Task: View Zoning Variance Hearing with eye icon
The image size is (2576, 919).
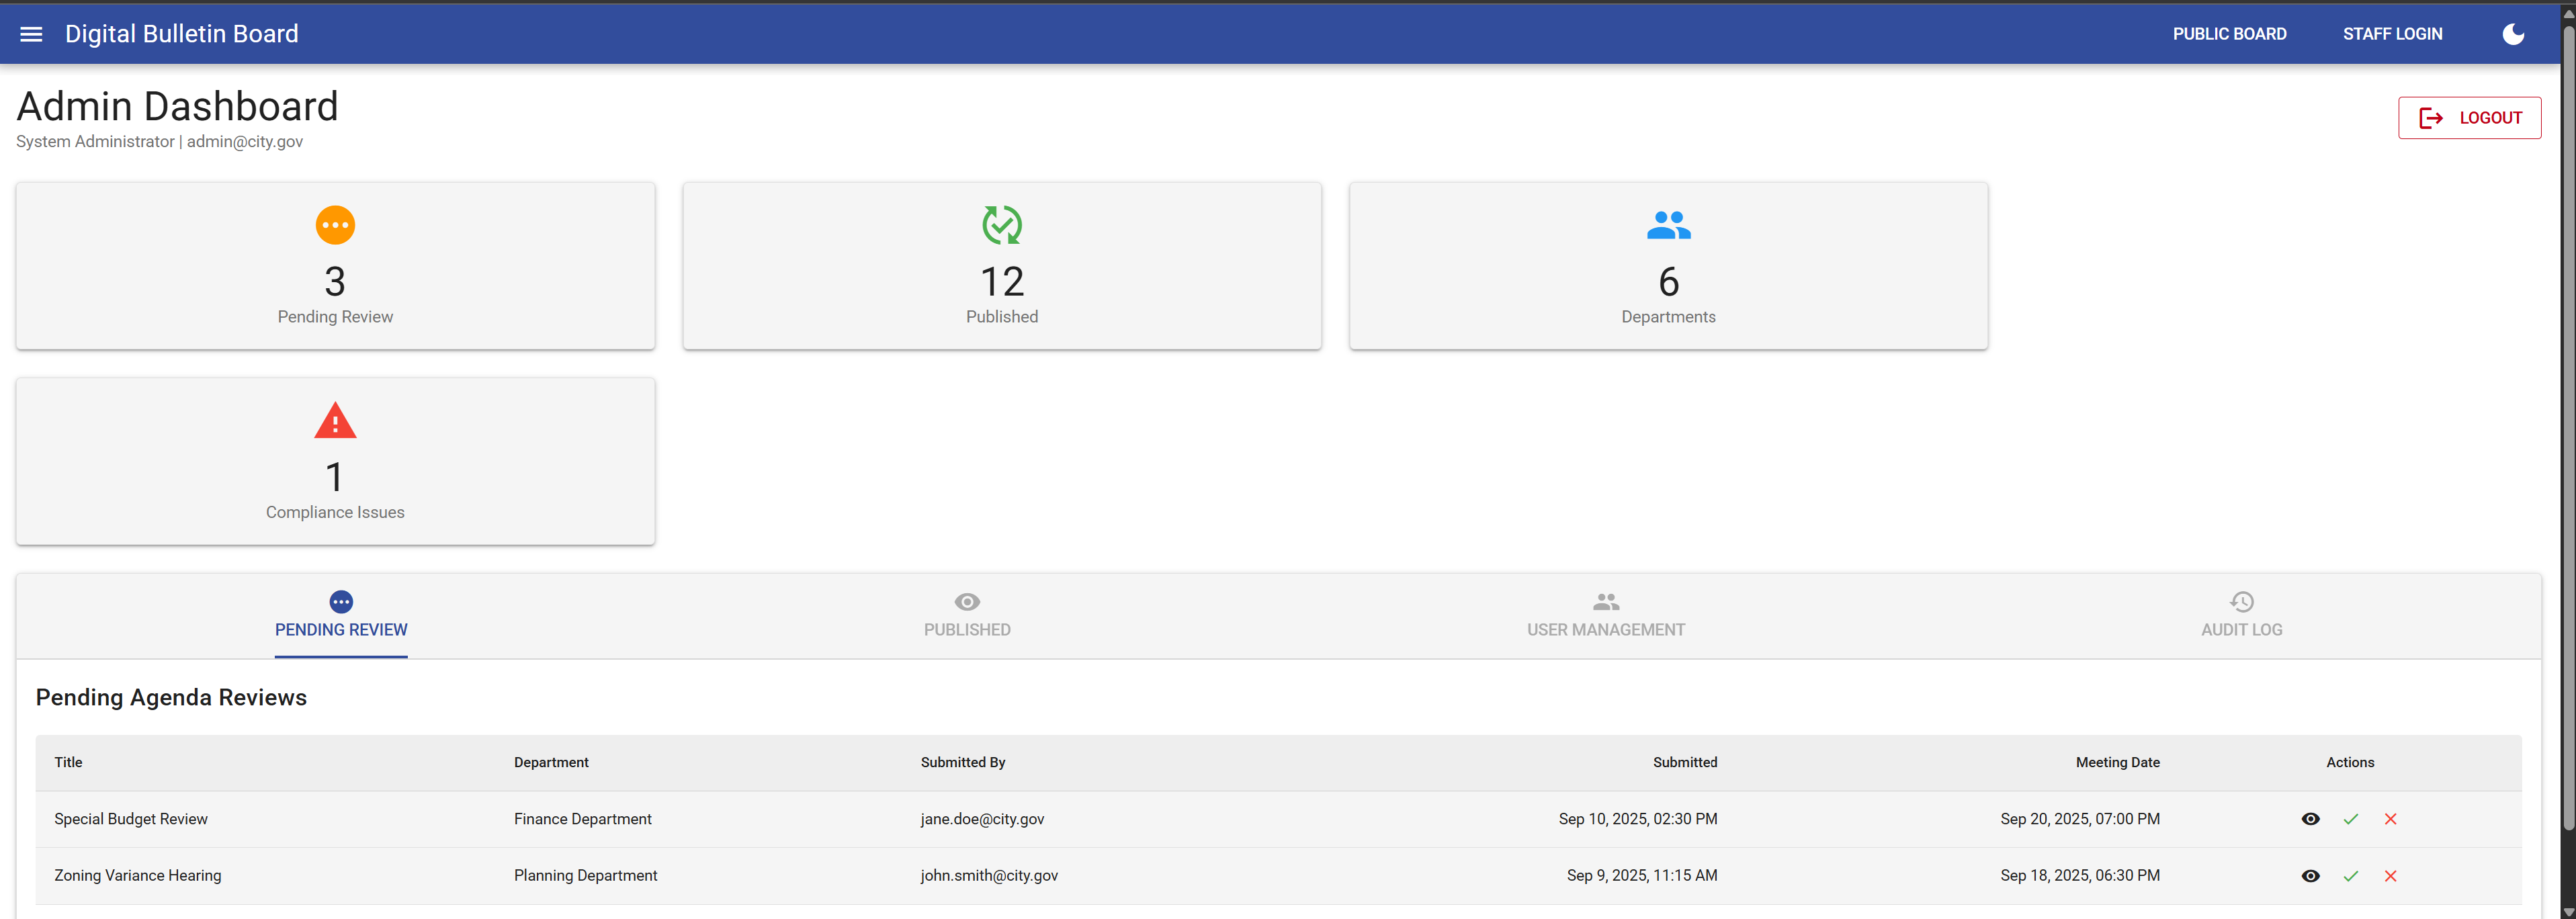Action: (x=2310, y=876)
